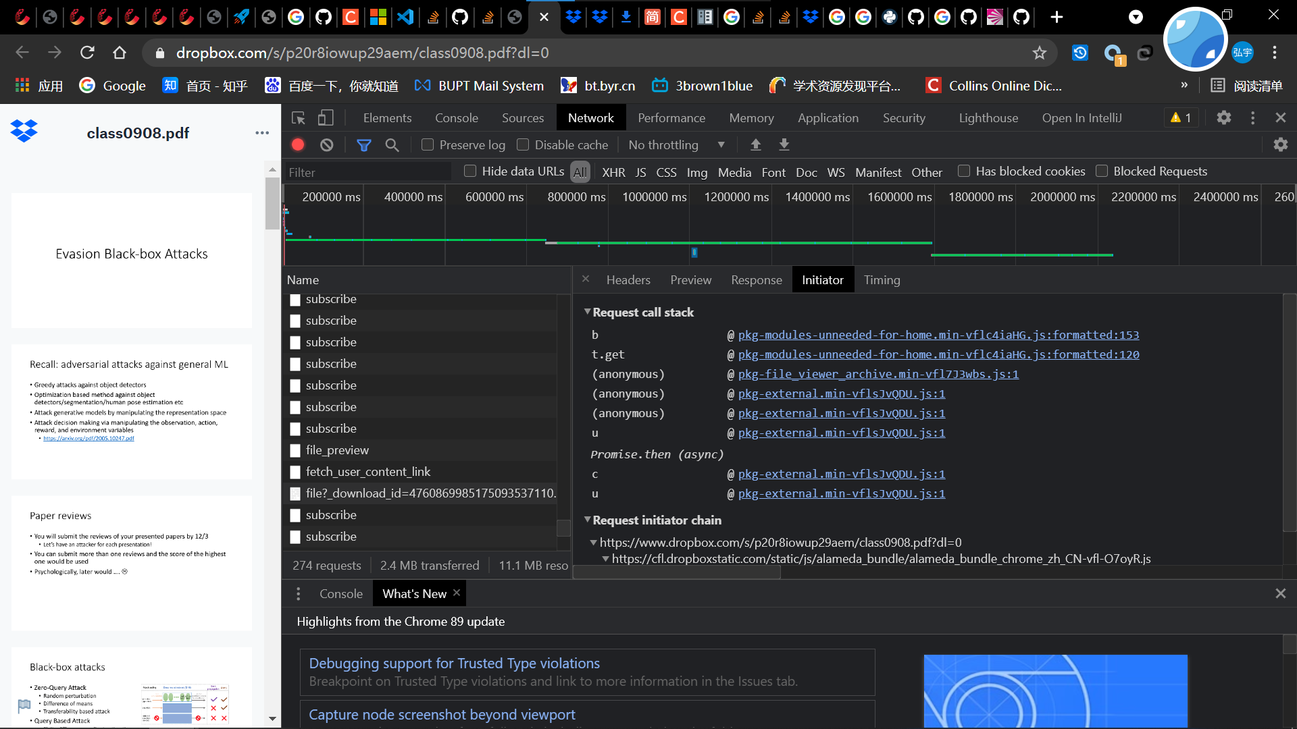Click the Network tab in DevTools
The width and height of the screenshot is (1297, 729).
(x=590, y=117)
